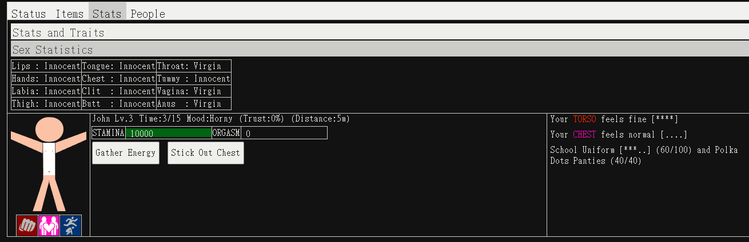Click the stick figure's white torso
This screenshot has height=242, width=749.
pyautogui.click(x=49, y=159)
